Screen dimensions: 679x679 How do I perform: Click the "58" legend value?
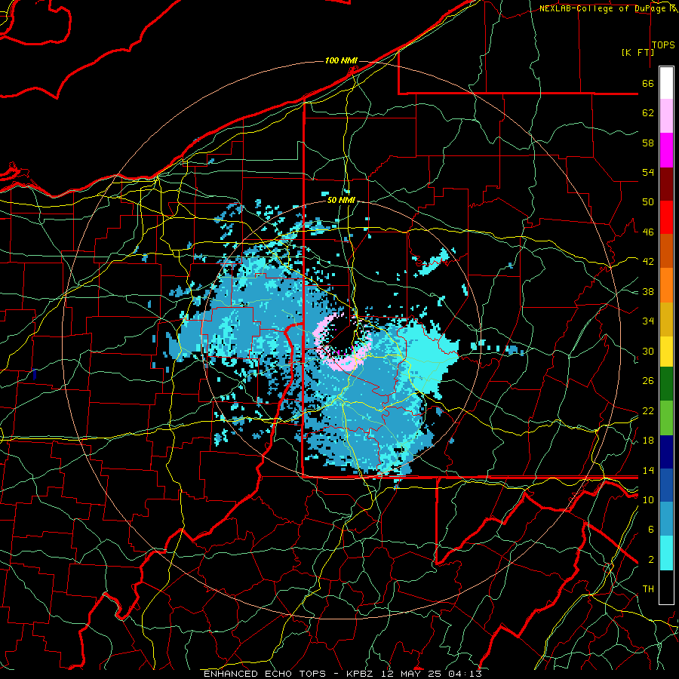pos(648,143)
